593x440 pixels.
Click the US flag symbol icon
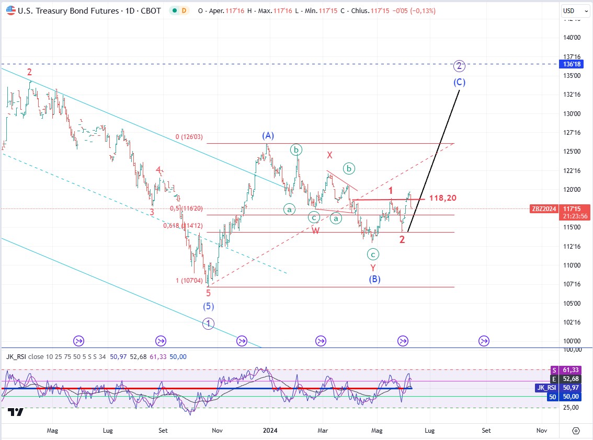click(11, 10)
